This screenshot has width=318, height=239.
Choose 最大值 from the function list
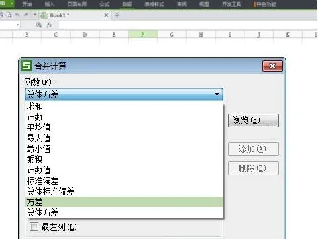124,138
